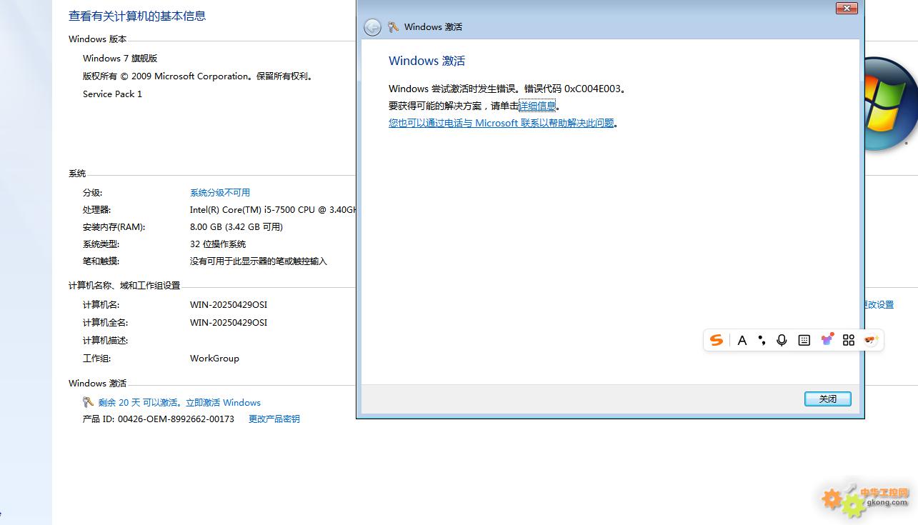Click the 查看有关计算机的基本信息 heading
918x525 pixels.
pyautogui.click(x=137, y=16)
